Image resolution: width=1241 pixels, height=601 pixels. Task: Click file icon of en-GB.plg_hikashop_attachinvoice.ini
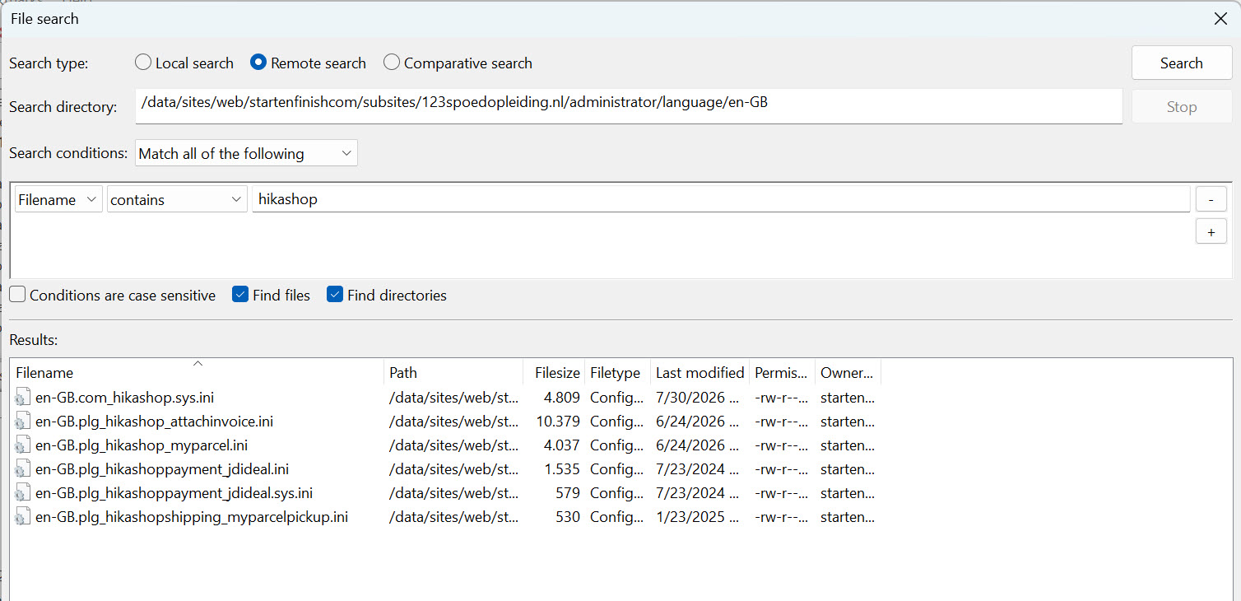(22, 422)
